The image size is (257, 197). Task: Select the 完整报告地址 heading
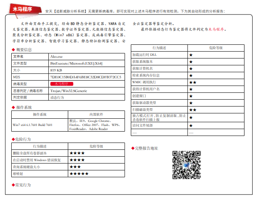point(146,148)
